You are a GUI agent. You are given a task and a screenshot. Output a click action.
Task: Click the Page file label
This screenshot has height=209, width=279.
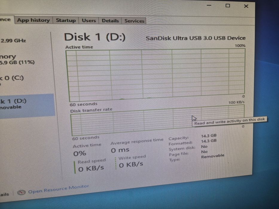(x=179, y=154)
